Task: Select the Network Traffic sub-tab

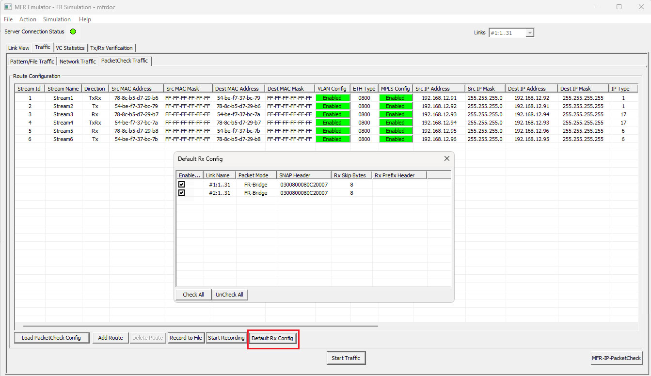Action: [78, 61]
